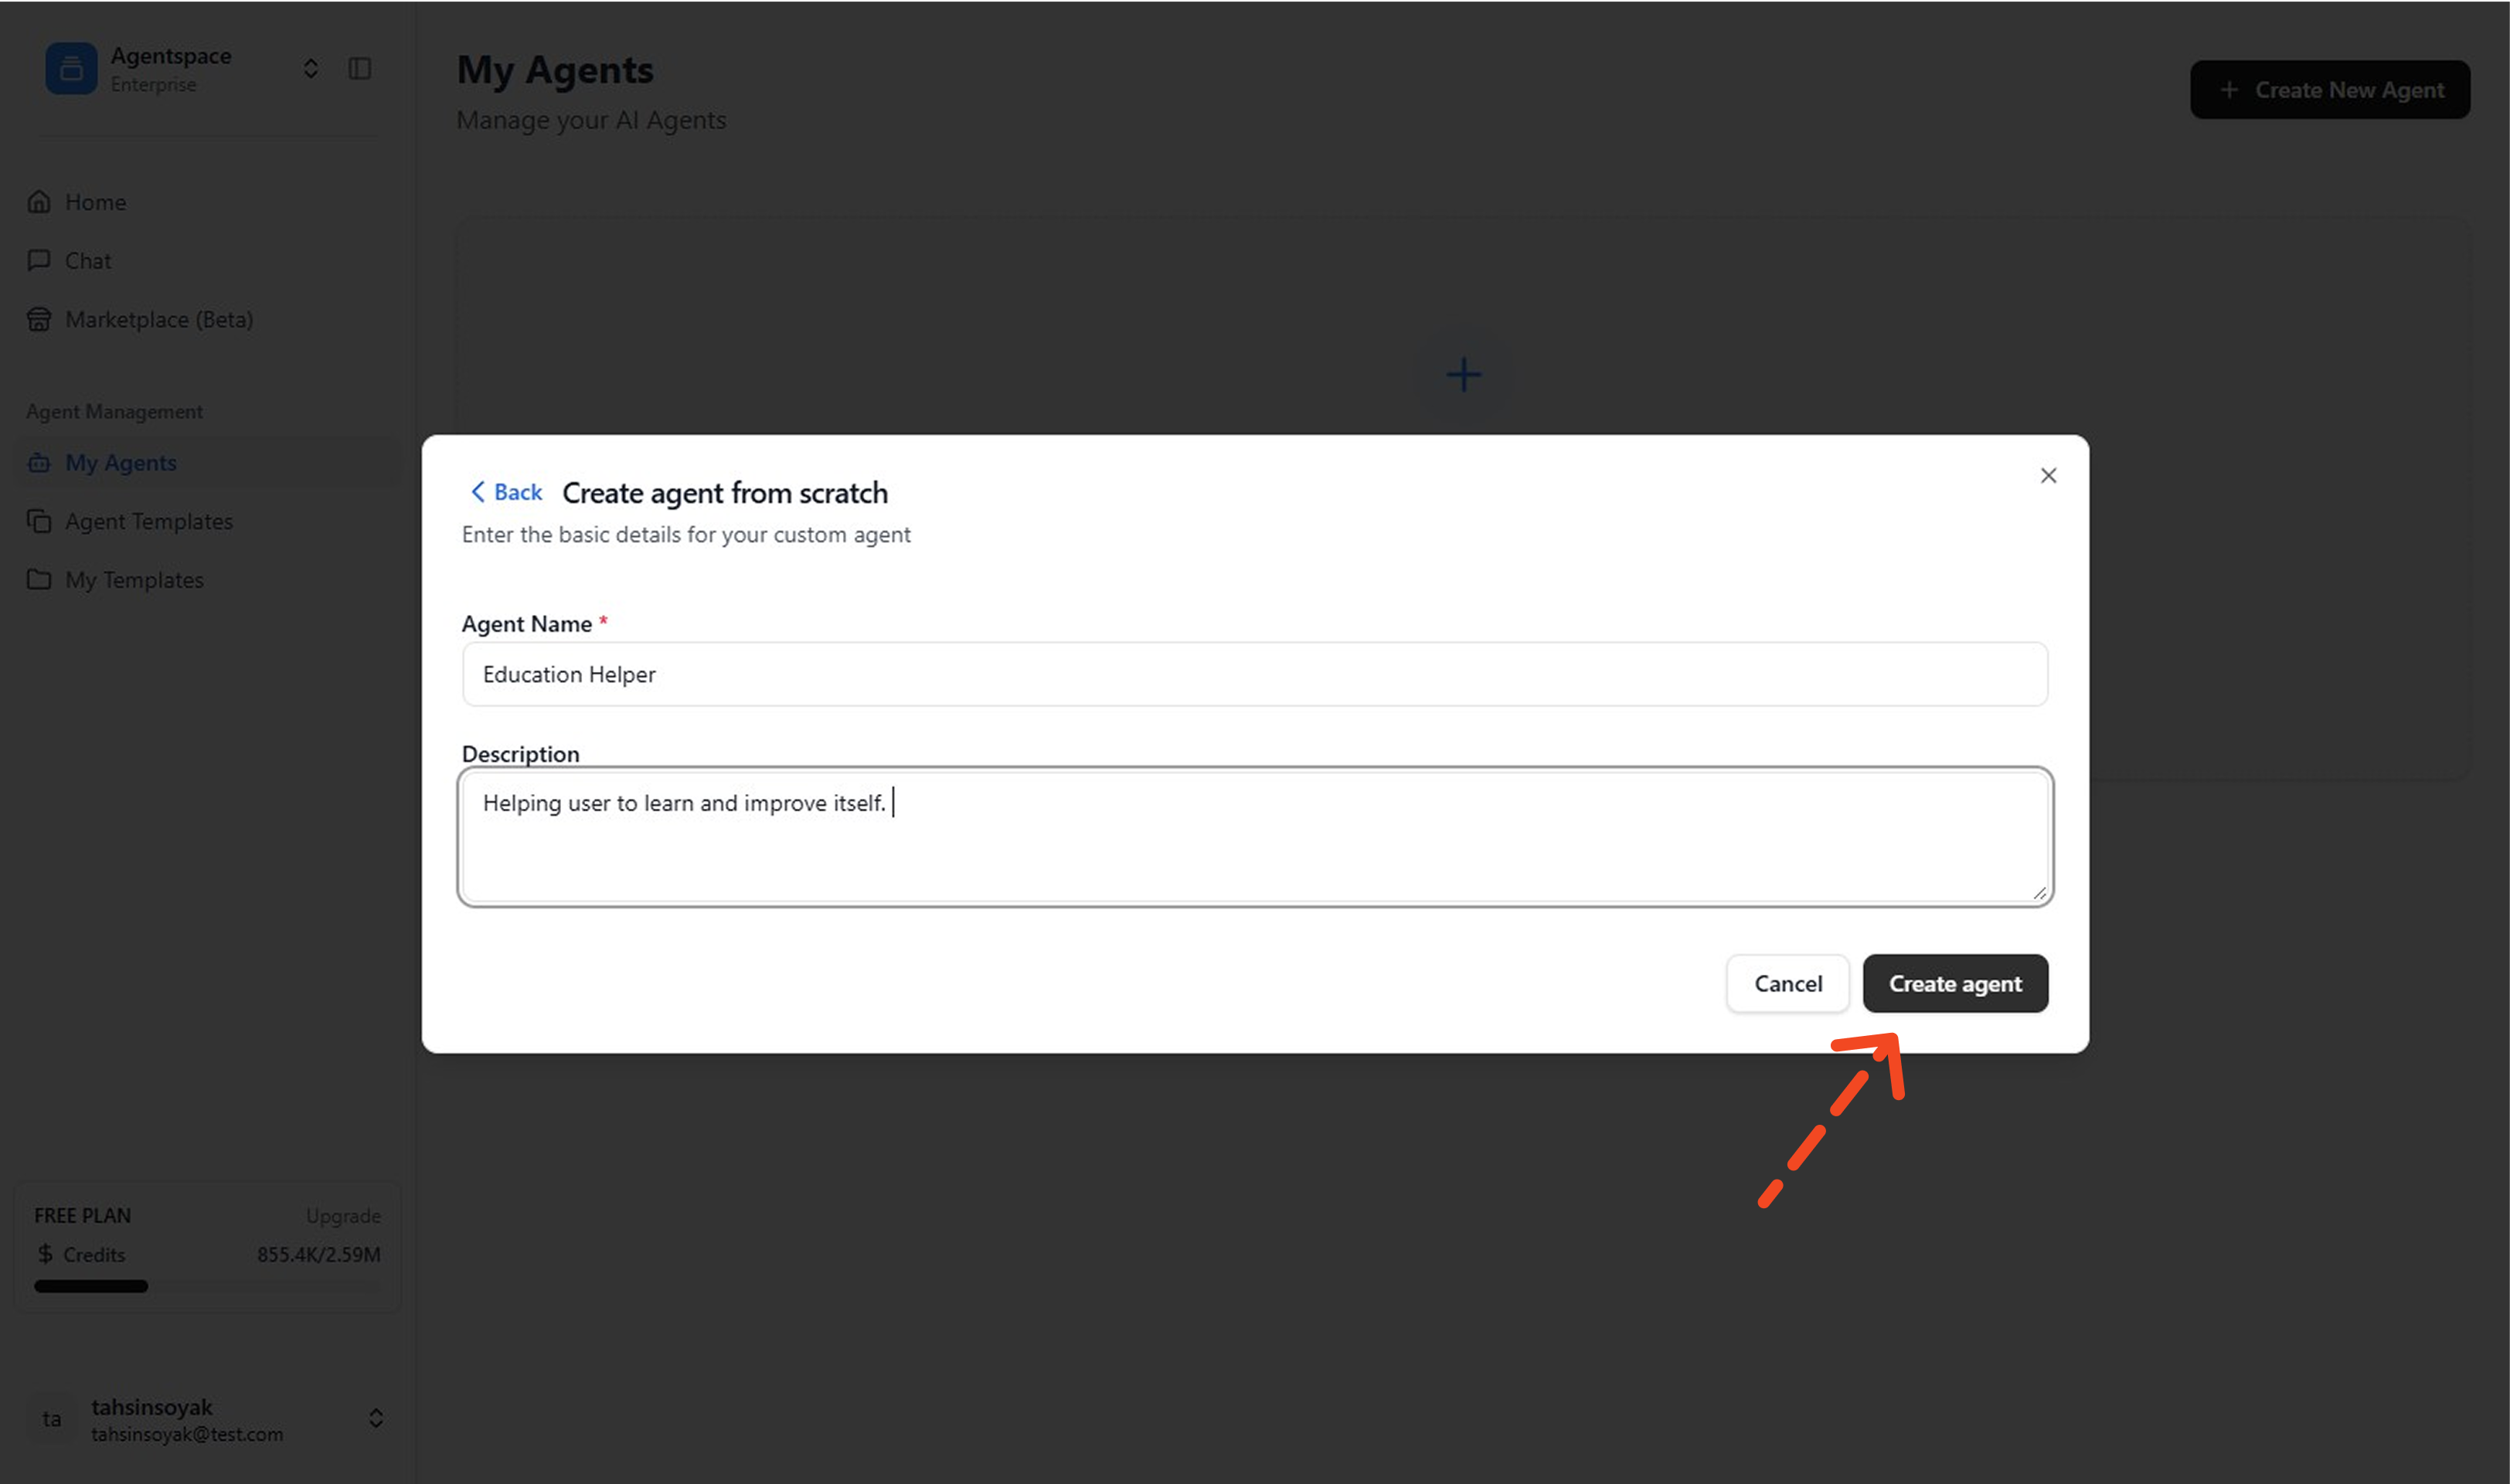Cancel the agent creation dialog
The image size is (2510, 1484).
coord(1787,983)
